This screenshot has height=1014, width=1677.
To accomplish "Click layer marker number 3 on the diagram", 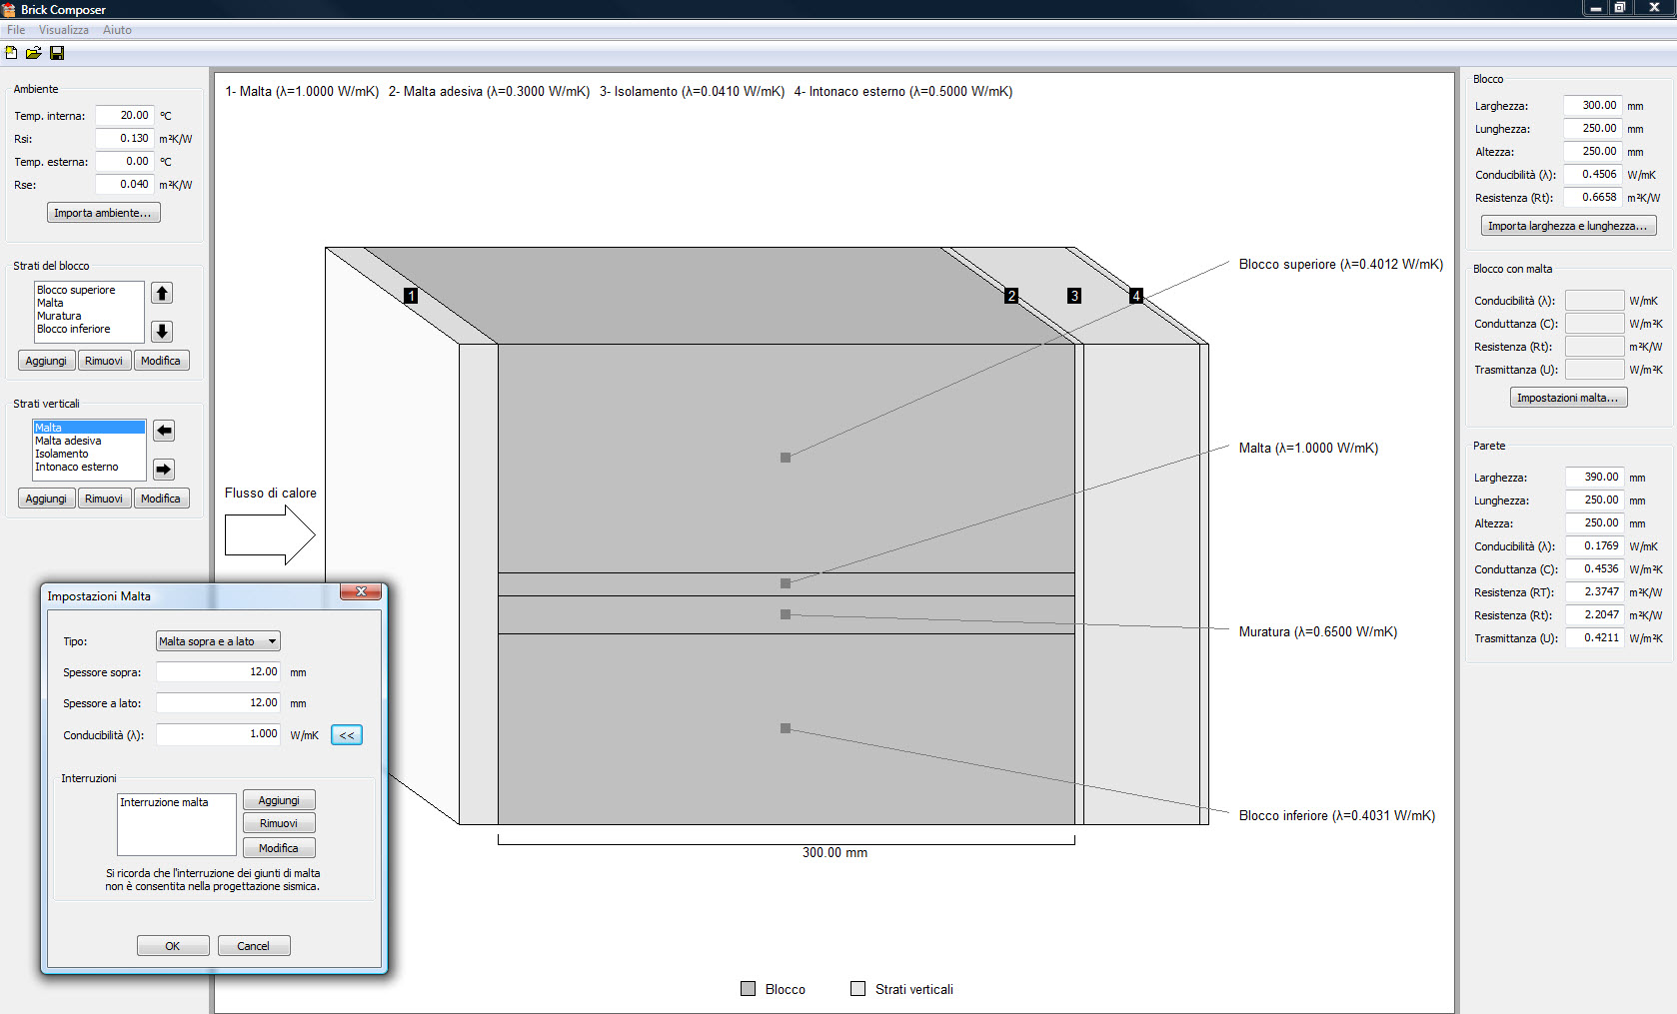I will click(1074, 296).
